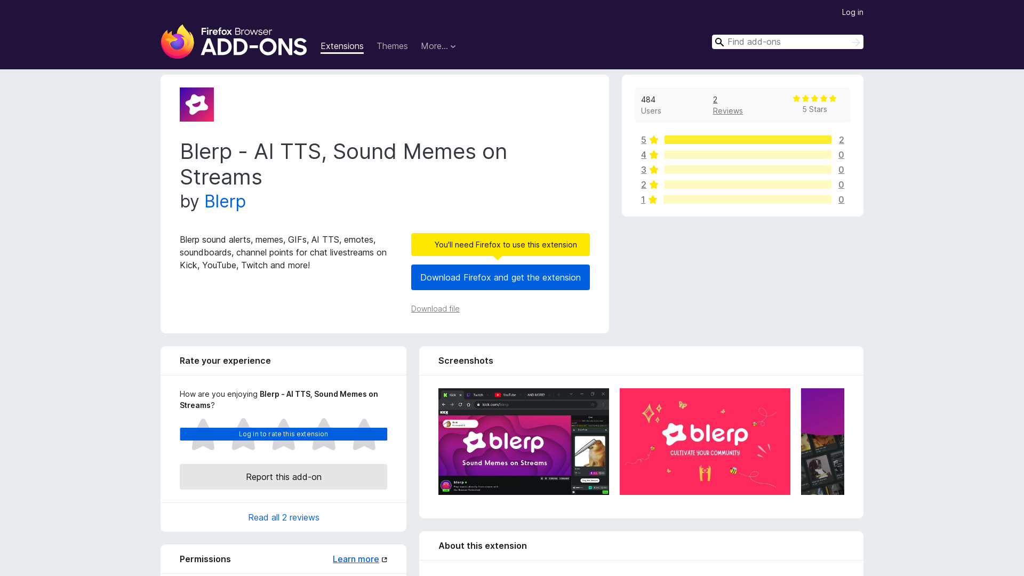Open the 2 Reviews link

coord(727,105)
